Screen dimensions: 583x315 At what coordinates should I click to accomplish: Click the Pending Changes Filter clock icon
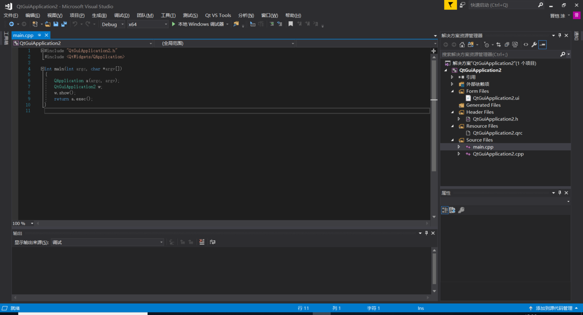click(x=487, y=45)
